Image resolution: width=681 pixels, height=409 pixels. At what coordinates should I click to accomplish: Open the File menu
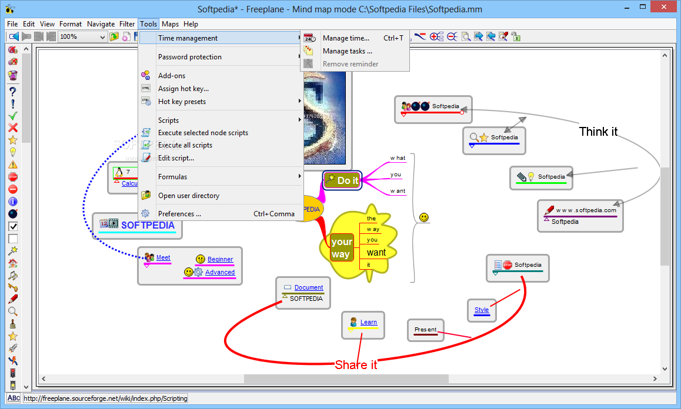pyautogui.click(x=12, y=24)
